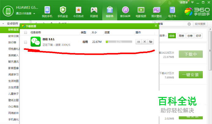Open 音乐铃声 music icon
The width and height of the screenshot is (212, 124).
tap(125, 10)
